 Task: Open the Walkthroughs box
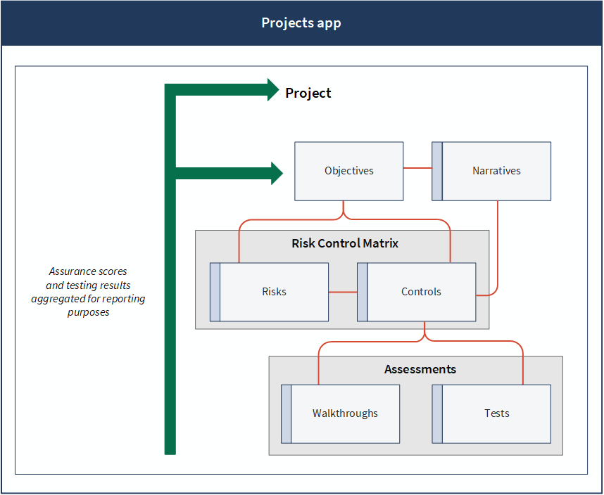pyautogui.click(x=341, y=414)
